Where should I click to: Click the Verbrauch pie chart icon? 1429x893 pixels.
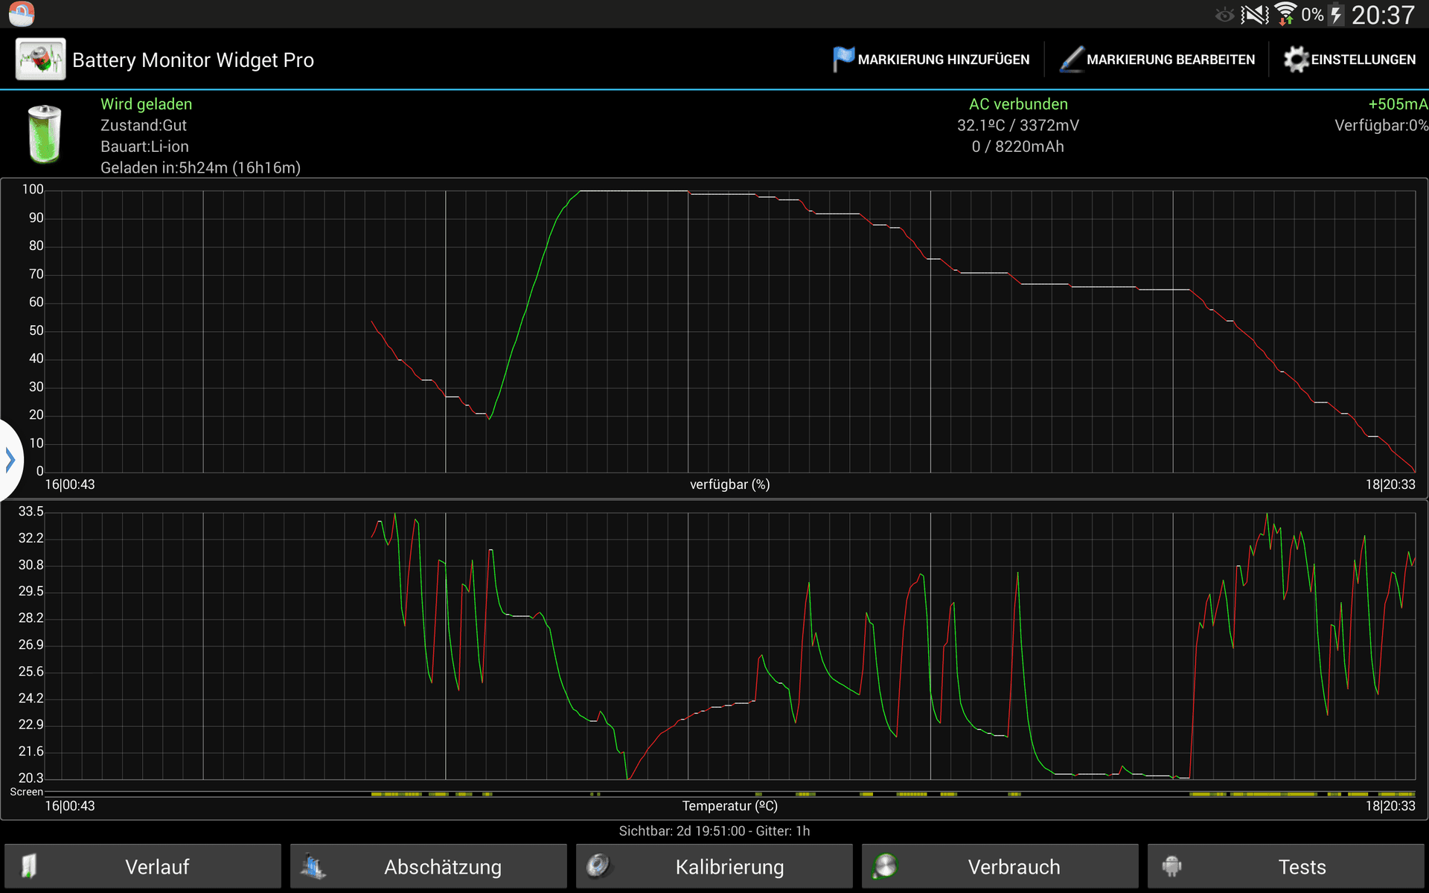click(x=885, y=866)
